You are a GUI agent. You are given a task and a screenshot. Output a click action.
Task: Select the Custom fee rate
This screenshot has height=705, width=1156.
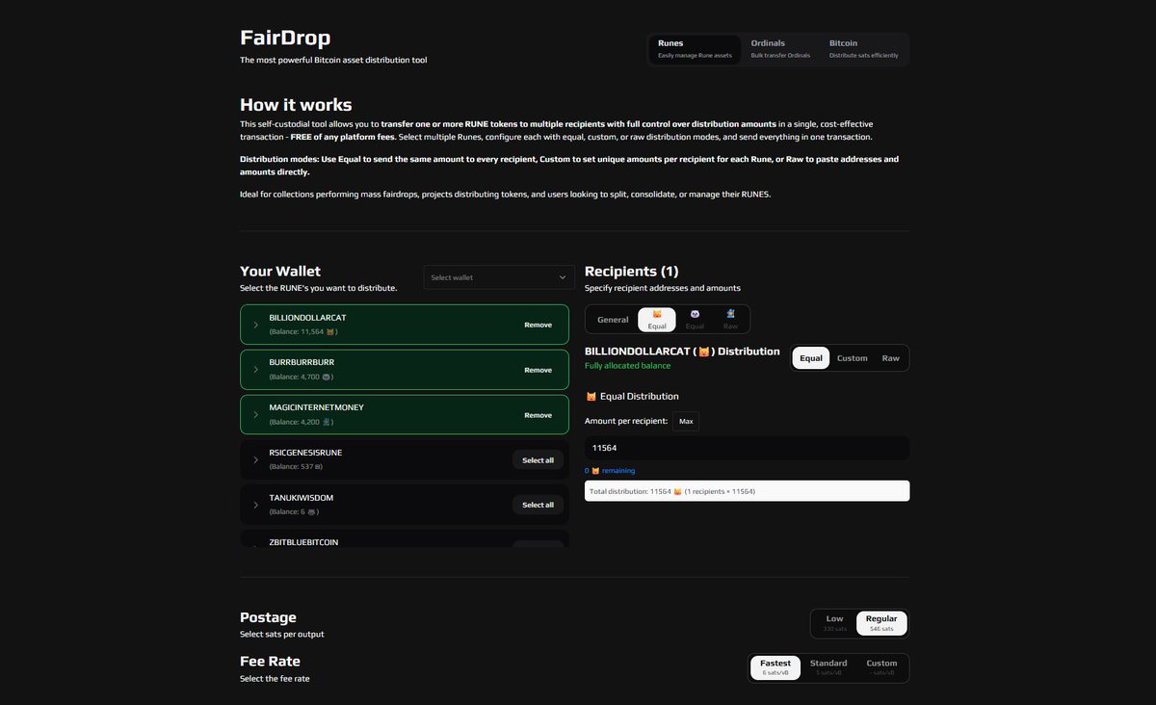[x=881, y=667]
